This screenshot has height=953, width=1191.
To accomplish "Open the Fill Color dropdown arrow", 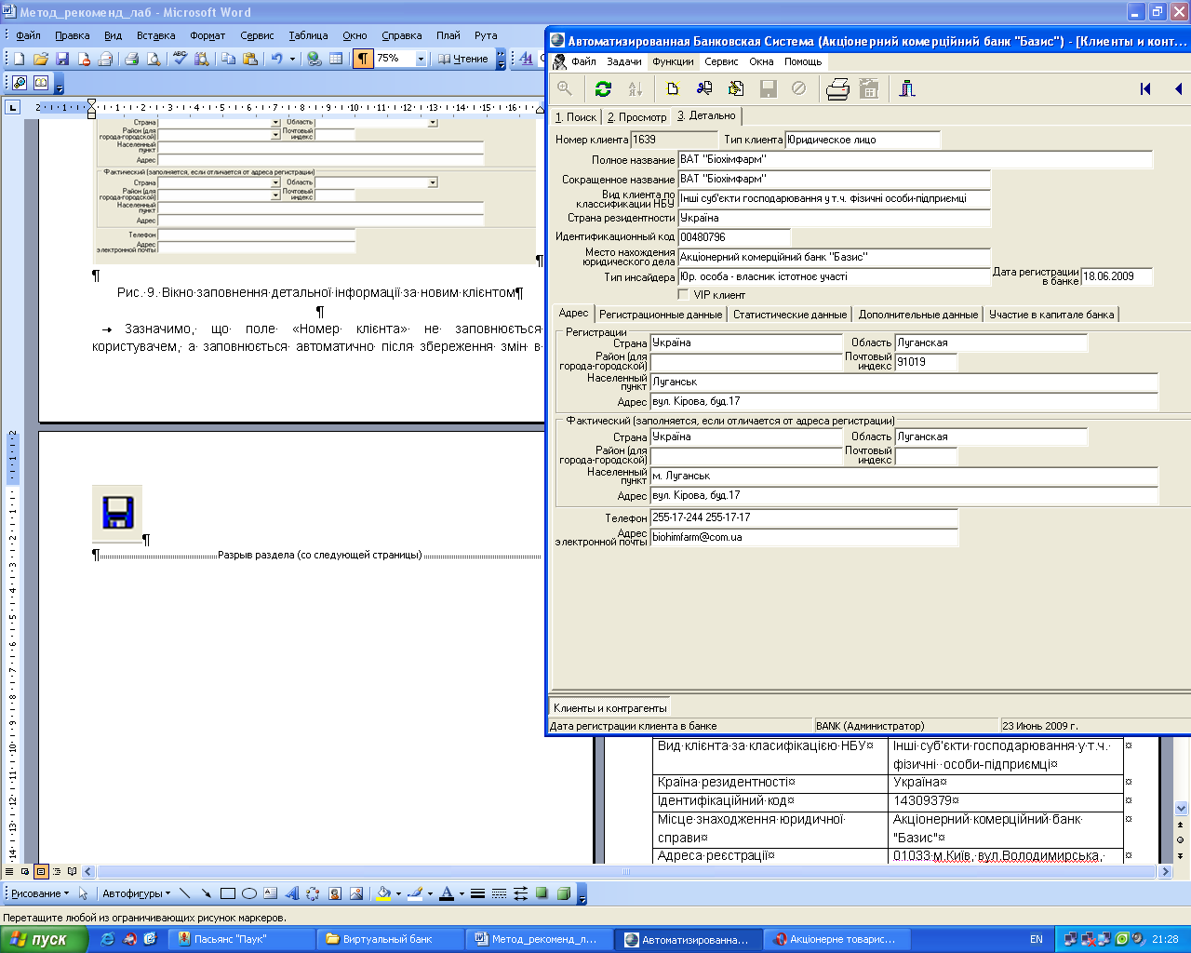I will pyautogui.click(x=398, y=893).
